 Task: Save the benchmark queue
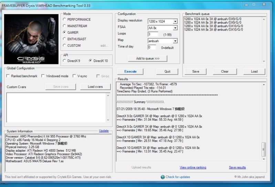[195, 71]
